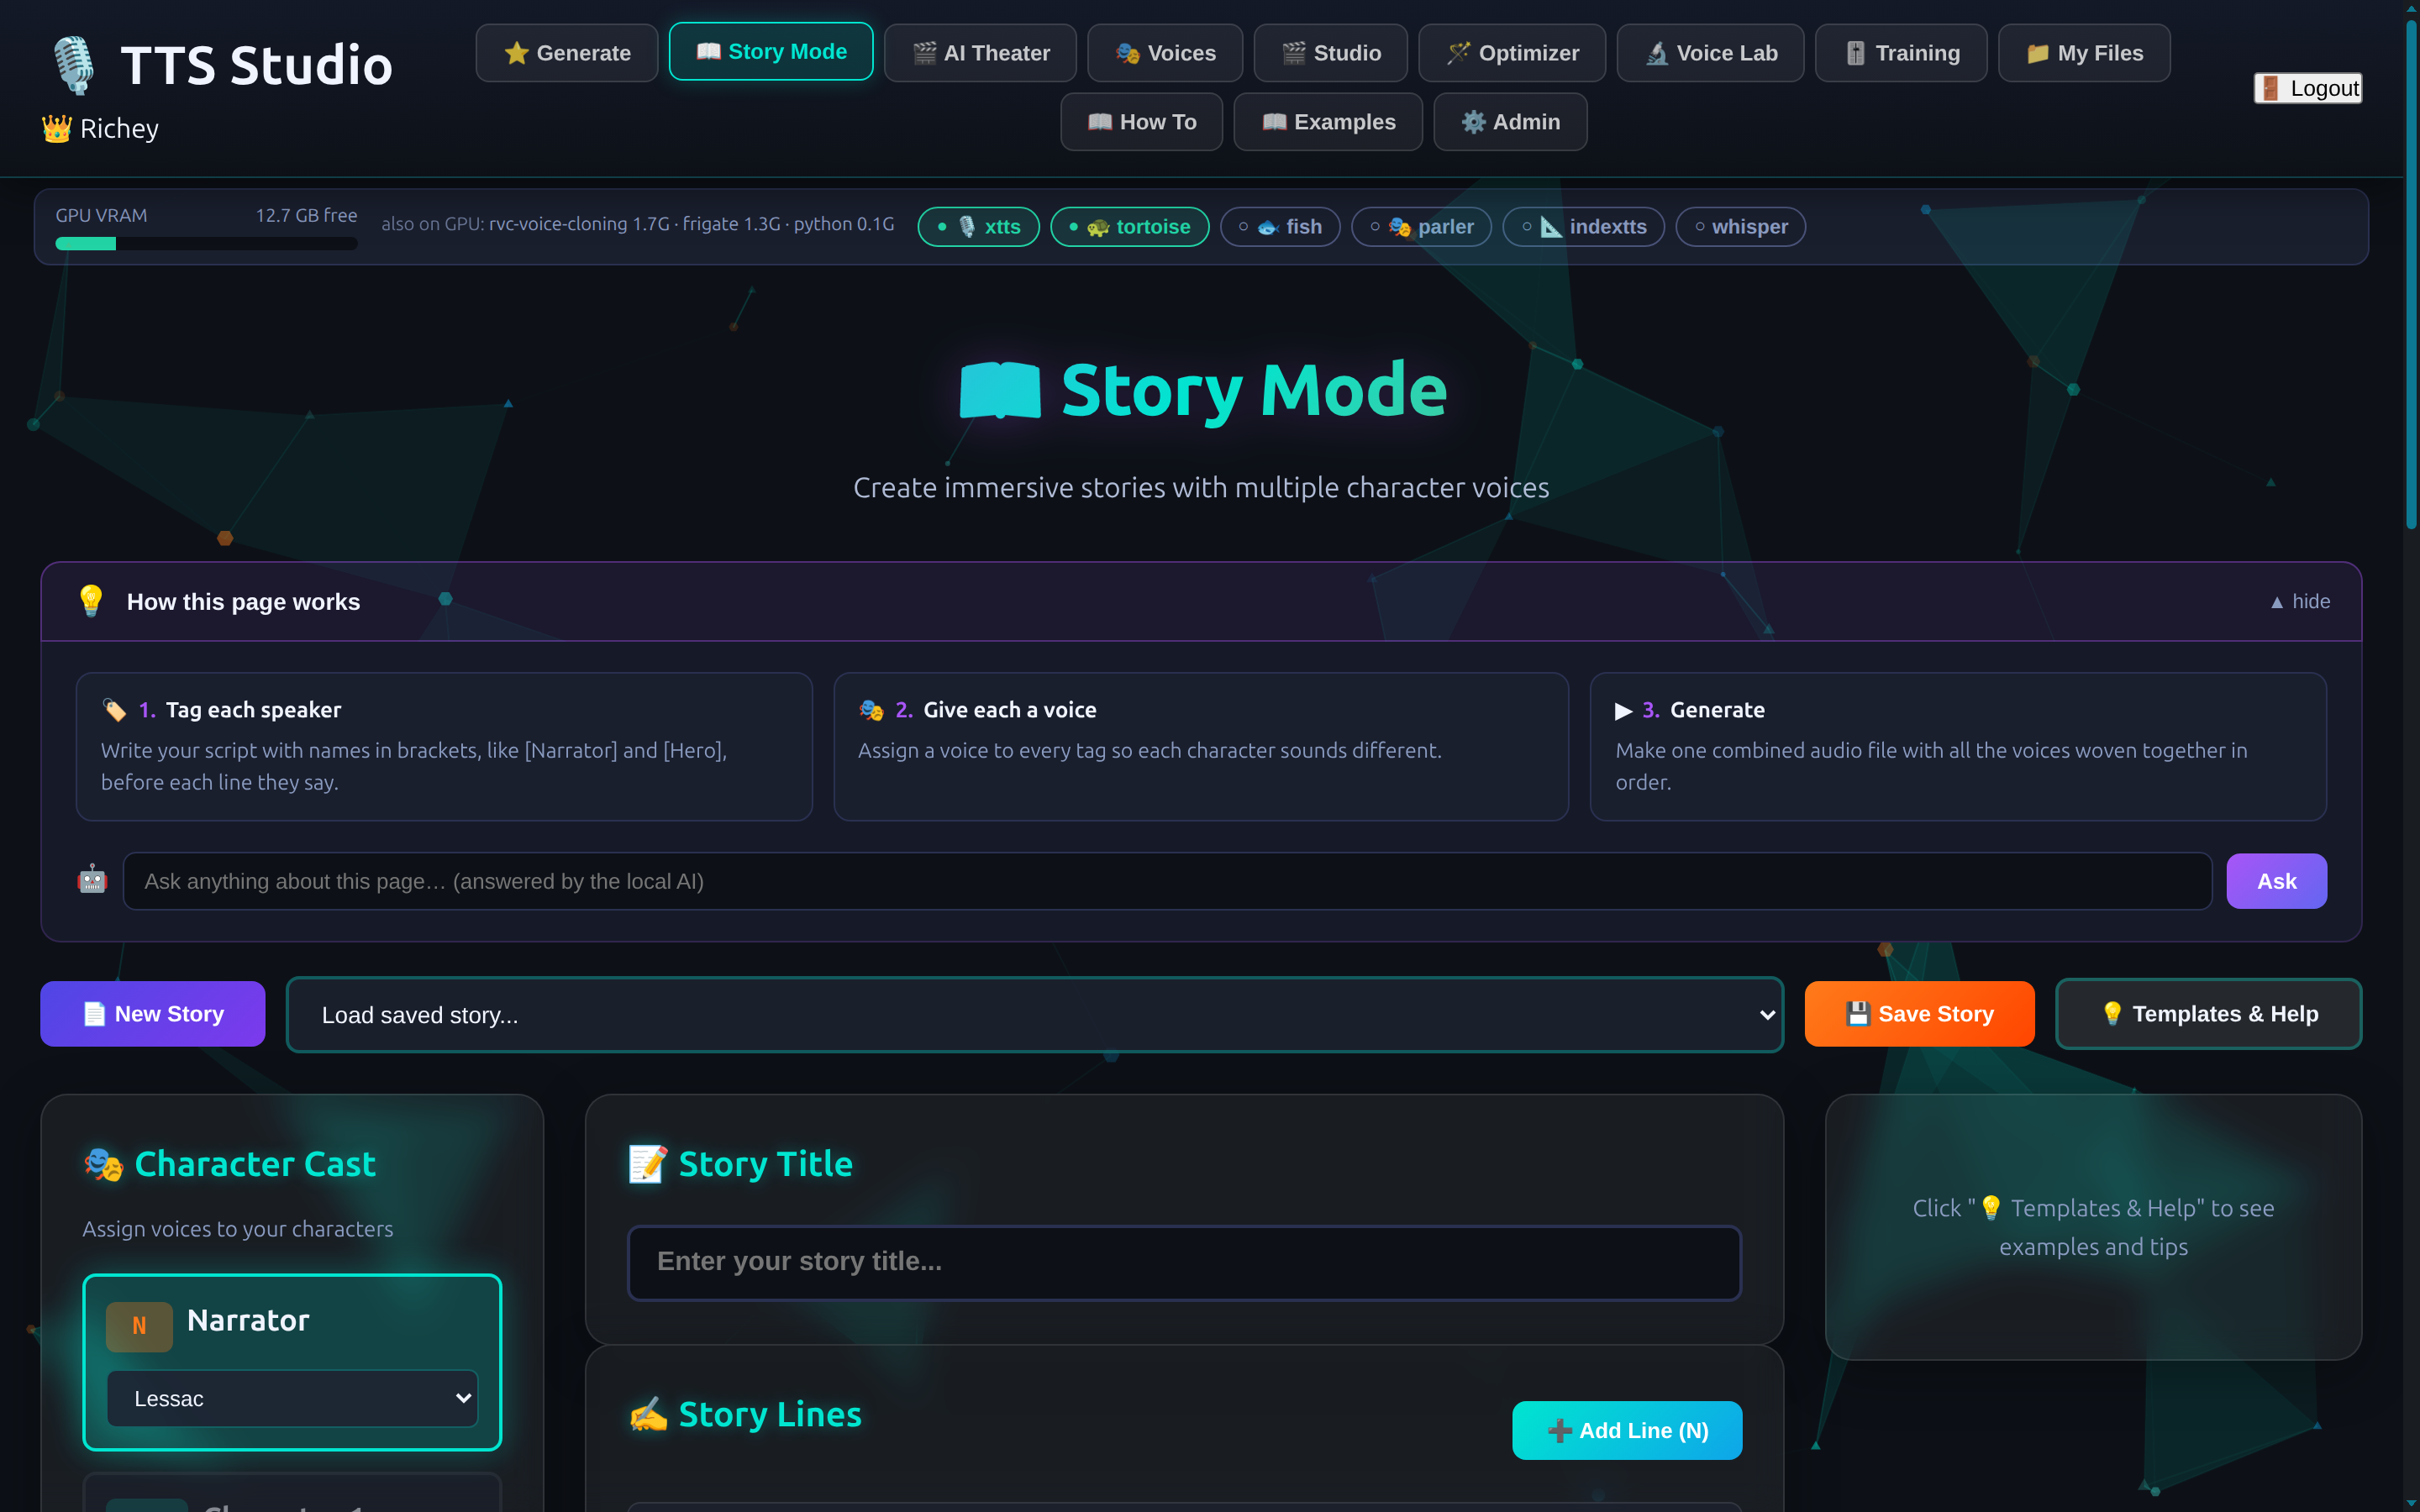
Task: Open Templates & Help
Action: click(2208, 1014)
